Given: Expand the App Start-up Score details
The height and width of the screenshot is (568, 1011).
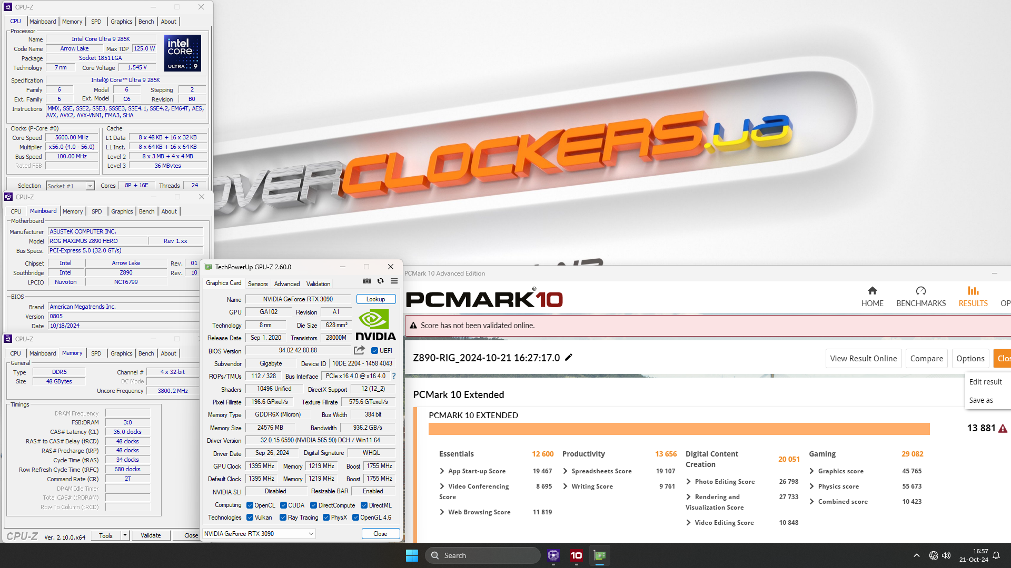Looking at the screenshot, I should (442, 470).
